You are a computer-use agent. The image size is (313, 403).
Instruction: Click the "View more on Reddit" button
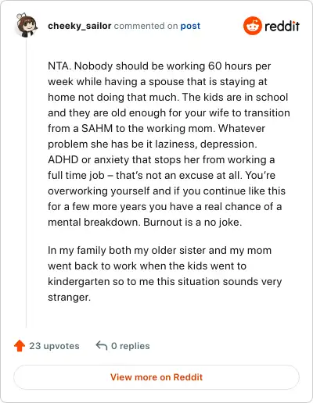[x=156, y=377]
